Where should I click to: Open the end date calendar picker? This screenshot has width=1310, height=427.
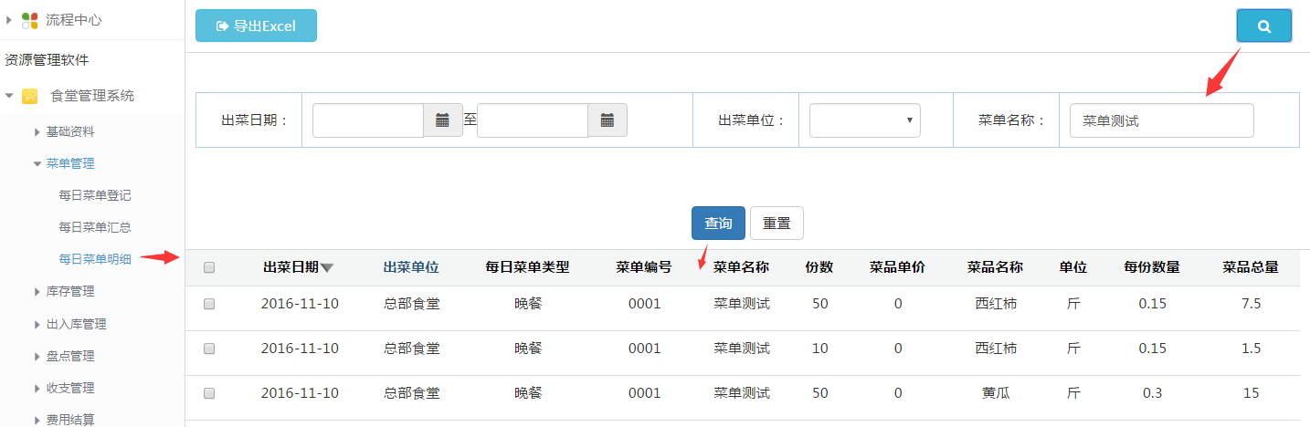pos(607,120)
